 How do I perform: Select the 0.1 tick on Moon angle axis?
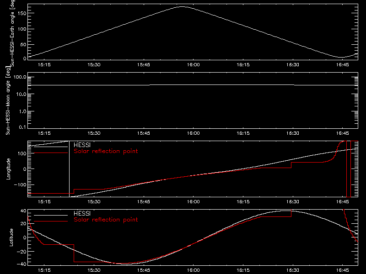22,127
